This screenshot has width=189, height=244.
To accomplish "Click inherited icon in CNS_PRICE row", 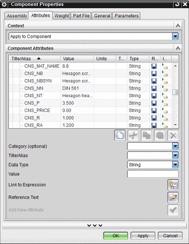I will tap(165, 111).
